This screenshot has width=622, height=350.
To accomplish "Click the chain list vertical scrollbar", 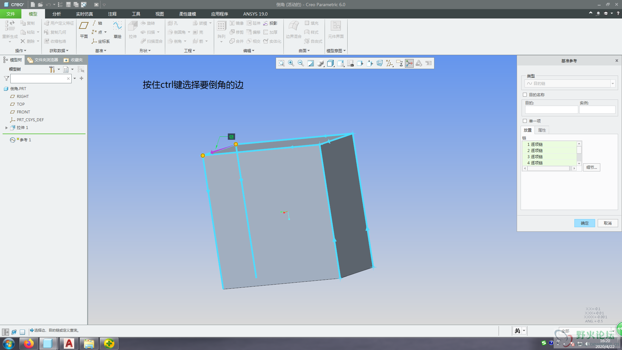I will (579, 154).
